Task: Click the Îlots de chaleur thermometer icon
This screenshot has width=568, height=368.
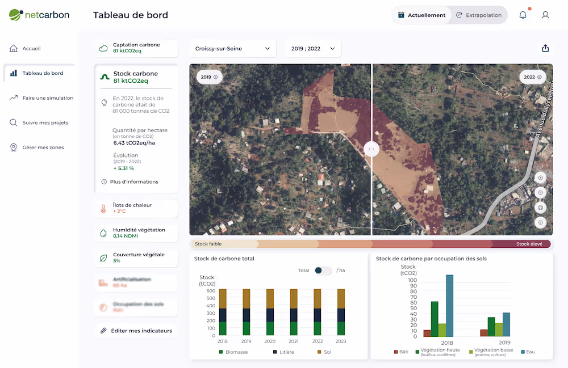Action: click(103, 208)
